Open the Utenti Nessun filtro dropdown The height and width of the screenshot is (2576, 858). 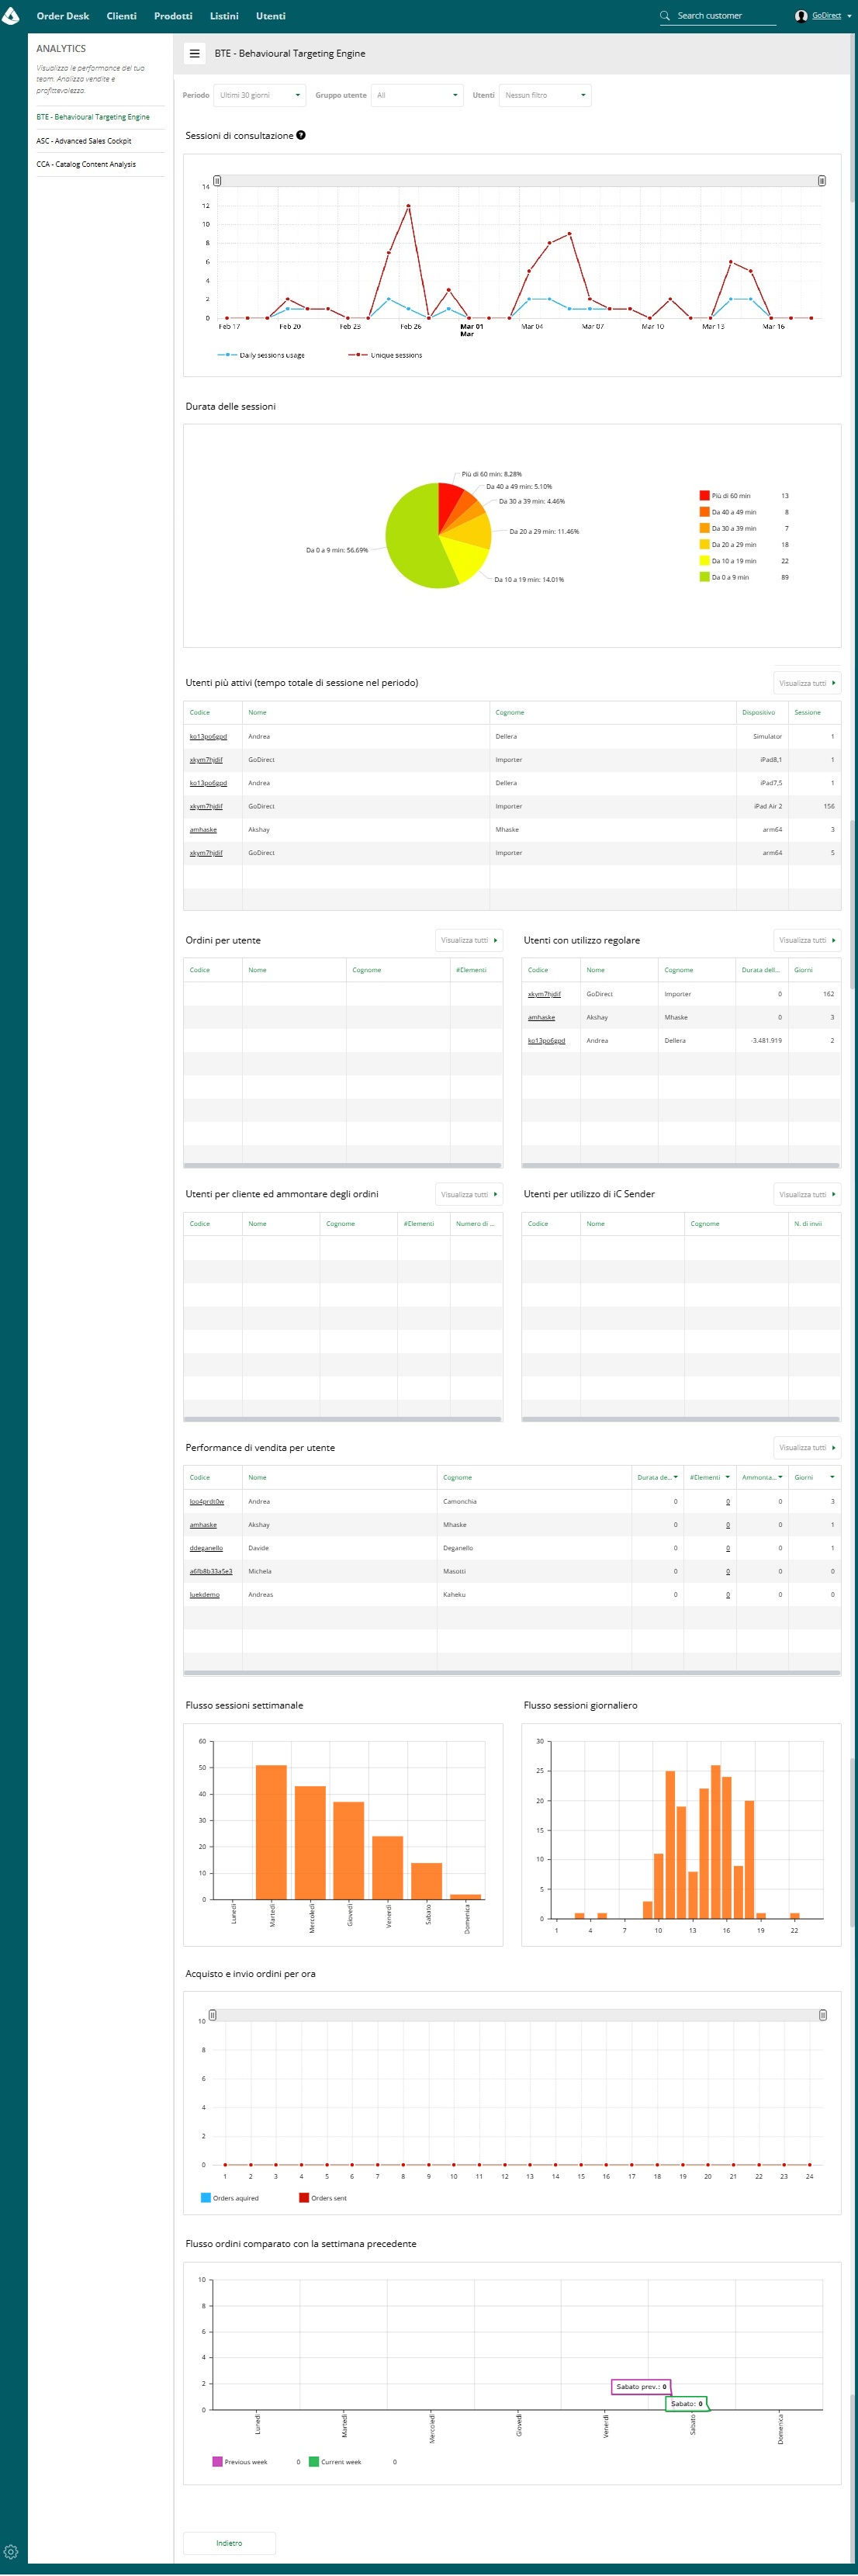coord(545,95)
